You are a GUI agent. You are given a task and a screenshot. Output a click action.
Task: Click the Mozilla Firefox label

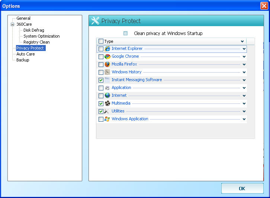click(x=124, y=64)
